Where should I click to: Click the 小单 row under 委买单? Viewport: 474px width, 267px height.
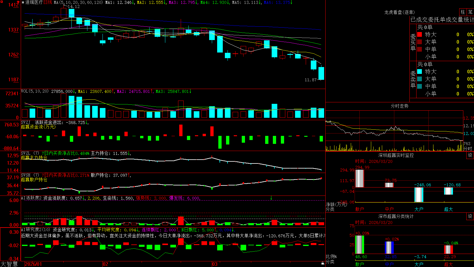pos(445,57)
